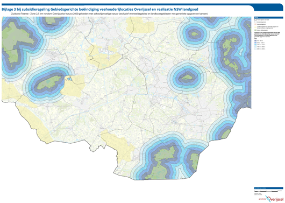Click the yellow agricultural zone at the top center
The height and width of the screenshot is (203, 285).
pyautogui.click(x=140, y=25)
